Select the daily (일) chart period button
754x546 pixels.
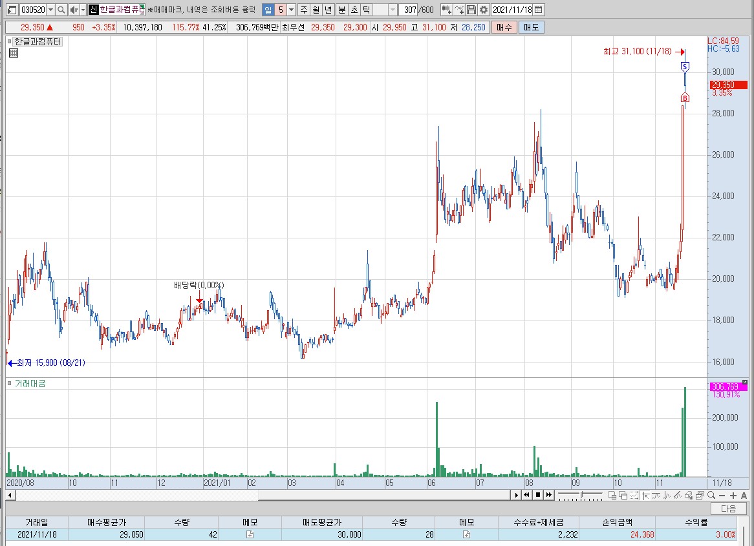tap(268, 10)
